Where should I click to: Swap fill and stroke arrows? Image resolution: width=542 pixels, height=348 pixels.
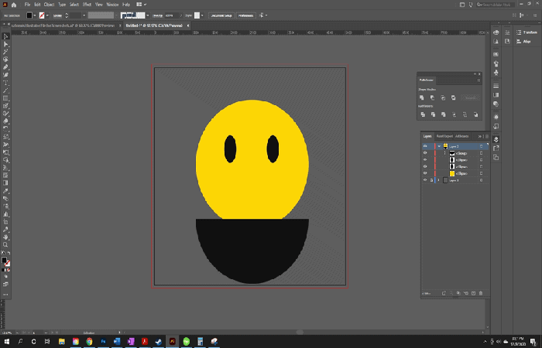coord(9,253)
